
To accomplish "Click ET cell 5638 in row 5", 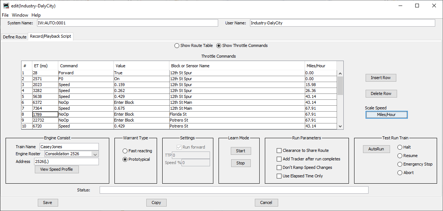I will click(x=45, y=96).
